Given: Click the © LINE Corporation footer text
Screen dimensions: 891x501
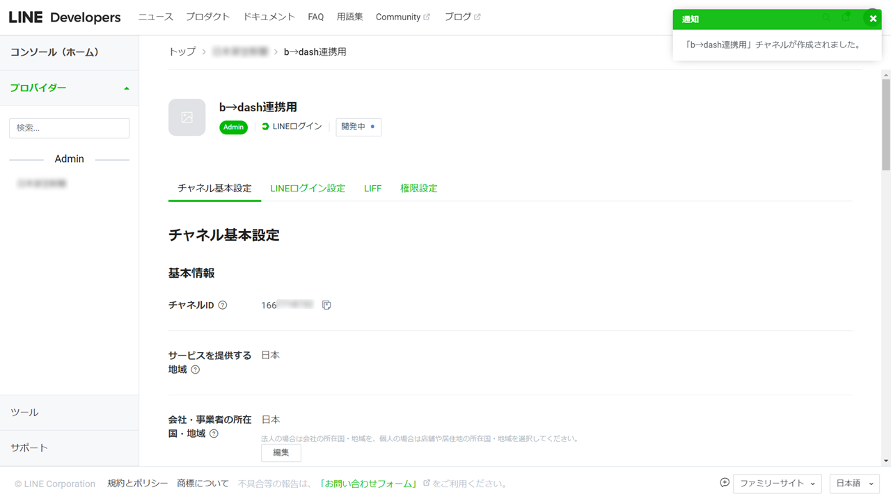Looking at the screenshot, I should point(55,484).
